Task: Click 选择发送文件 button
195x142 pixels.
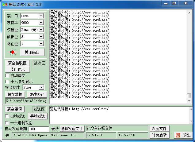Action: click(x=72, y=129)
